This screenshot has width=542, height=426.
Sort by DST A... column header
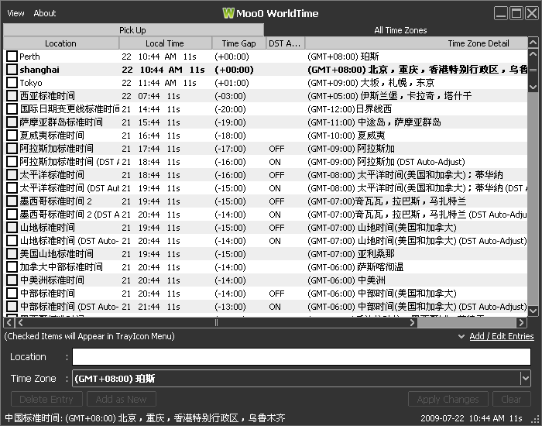tap(285, 43)
